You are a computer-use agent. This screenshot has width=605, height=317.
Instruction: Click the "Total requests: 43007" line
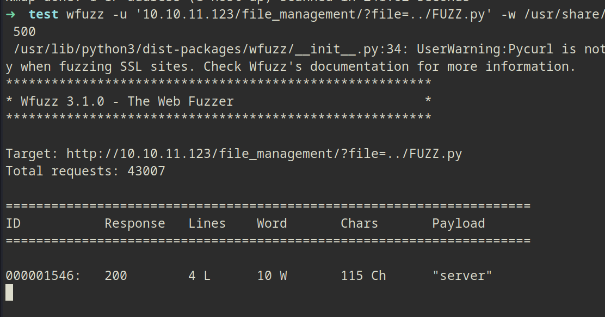click(x=85, y=171)
